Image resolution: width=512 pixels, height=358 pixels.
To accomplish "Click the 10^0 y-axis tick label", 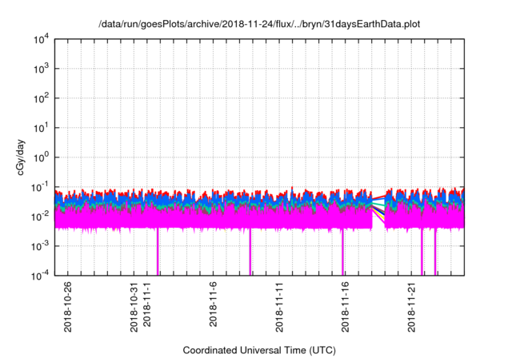I will tap(42, 157).
